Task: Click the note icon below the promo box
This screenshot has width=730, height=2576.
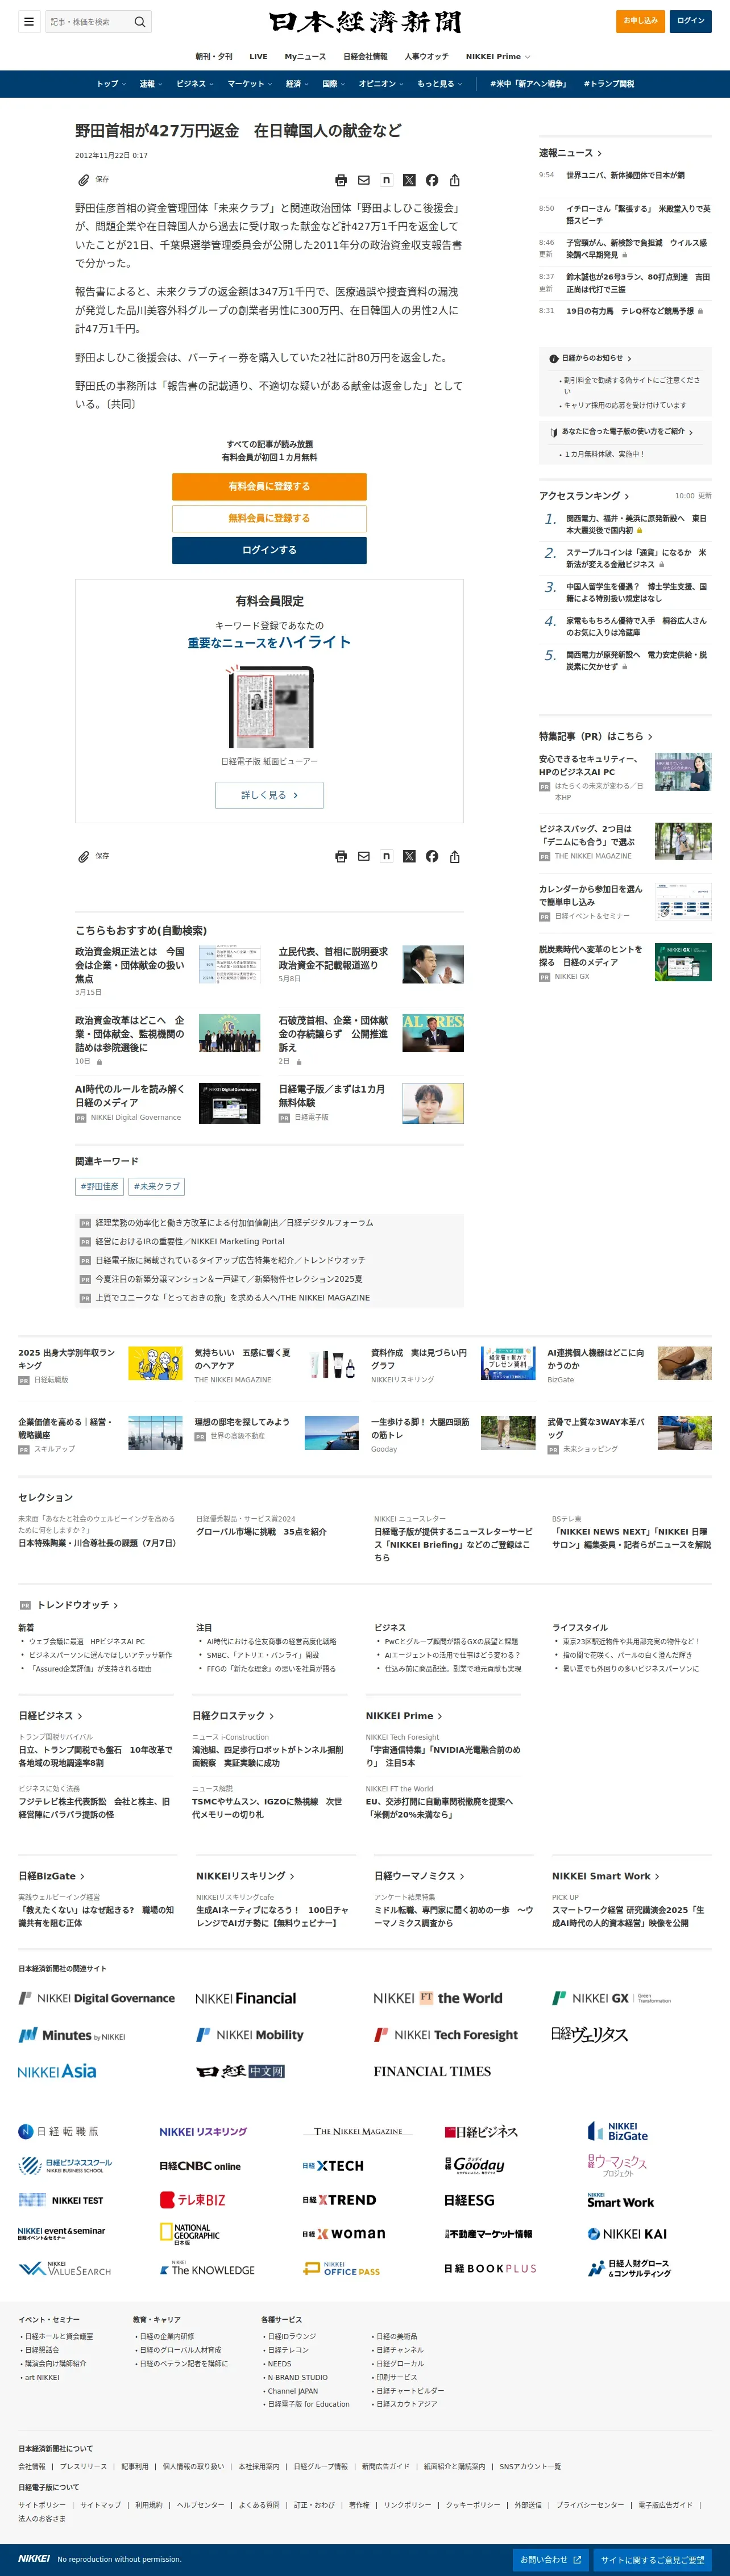Action: coord(386,856)
